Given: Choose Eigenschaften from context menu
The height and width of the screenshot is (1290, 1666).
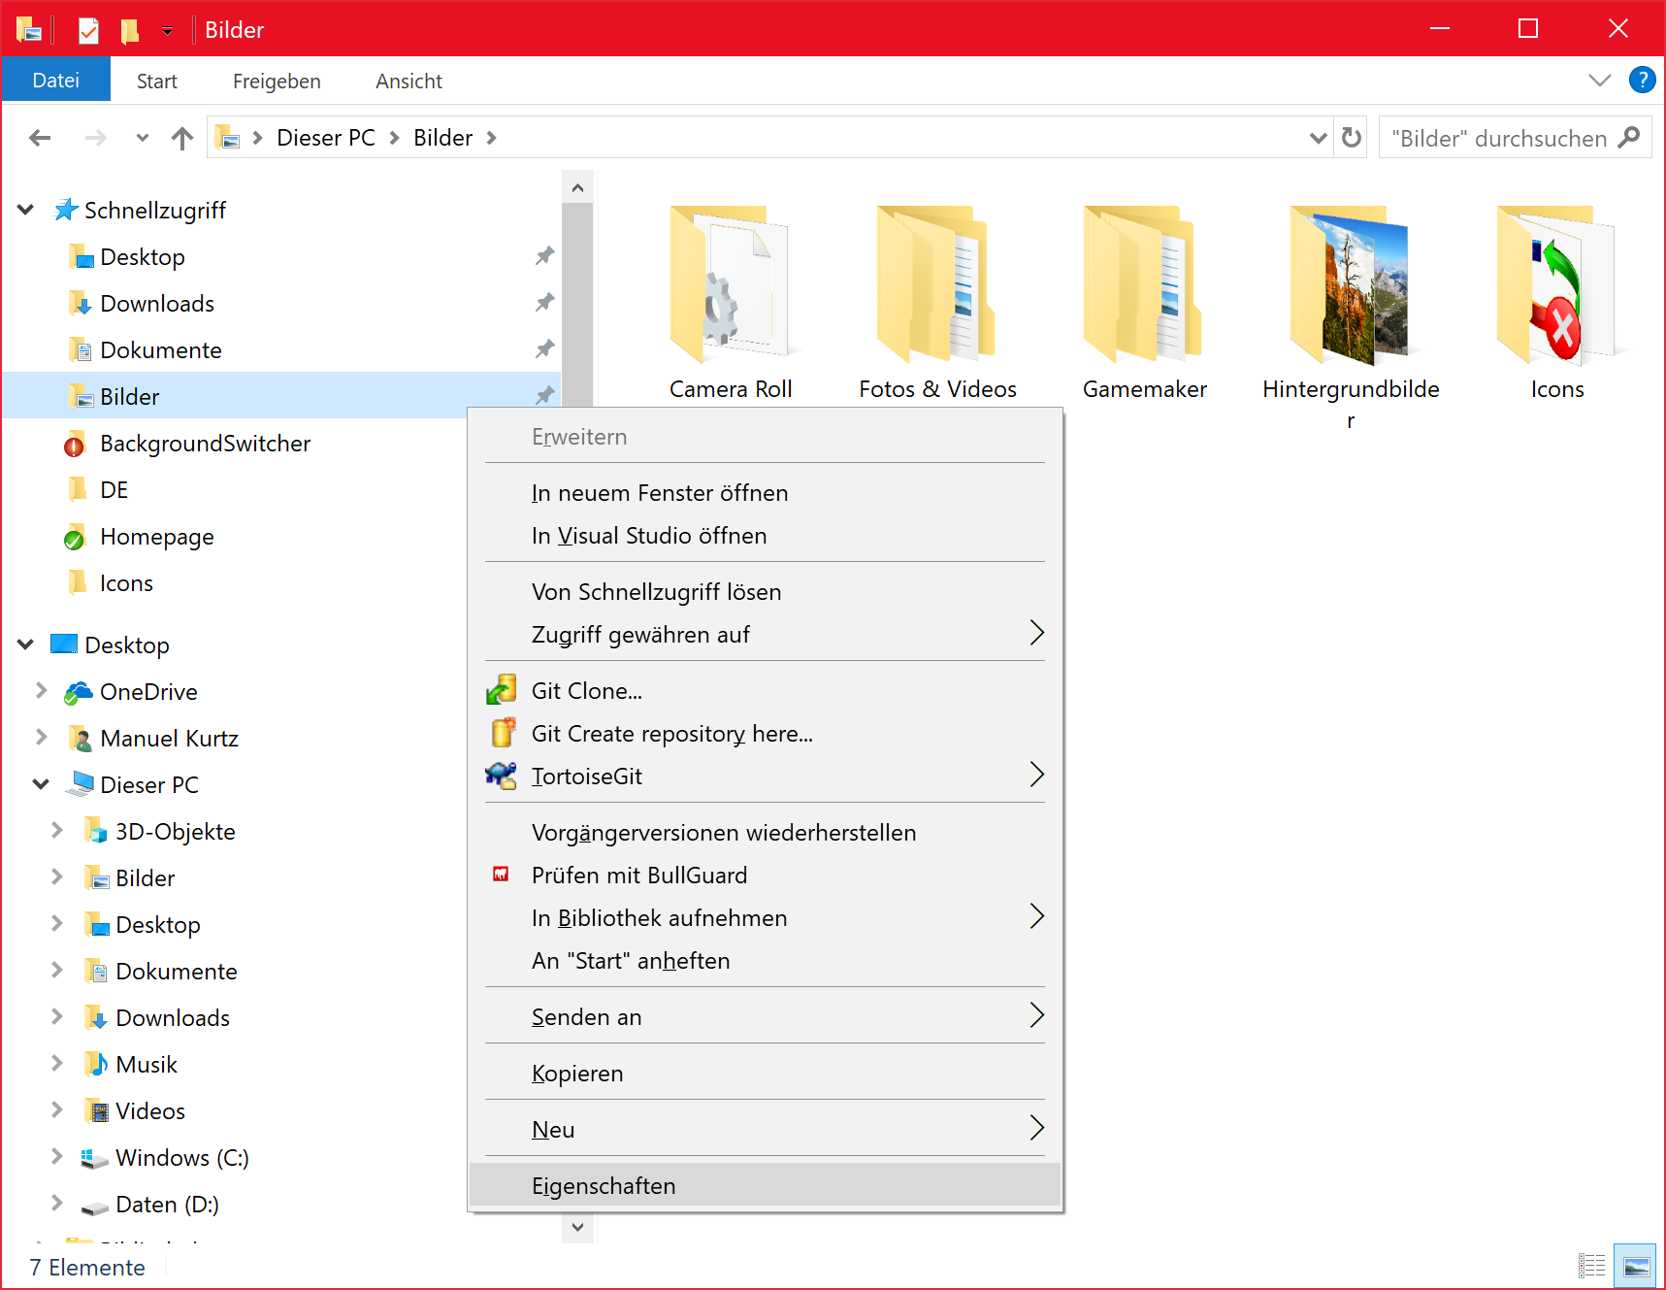Looking at the screenshot, I should [x=765, y=1185].
